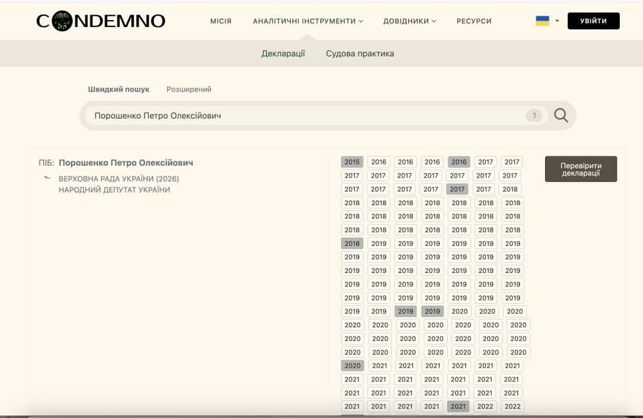Open the 2017 button right after highlighted 2016
Screen dimensions: 643x418
point(485,162)
